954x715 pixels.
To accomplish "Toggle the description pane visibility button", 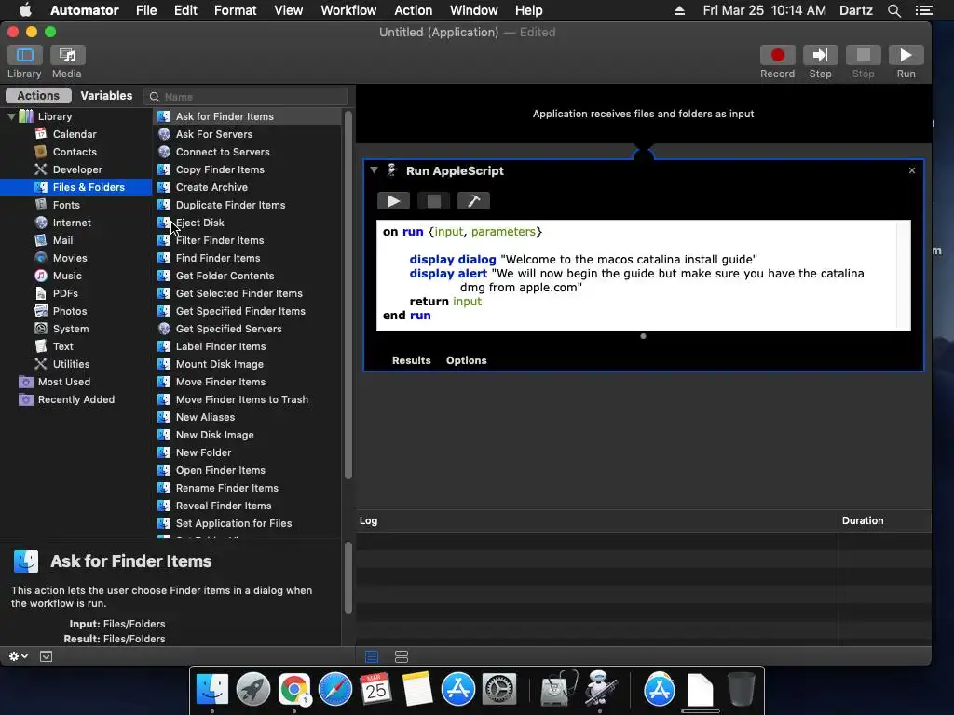I will [x=46, y=656].
